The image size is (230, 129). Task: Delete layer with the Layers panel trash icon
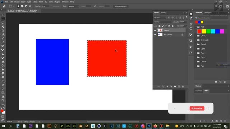tap(183, 87)
